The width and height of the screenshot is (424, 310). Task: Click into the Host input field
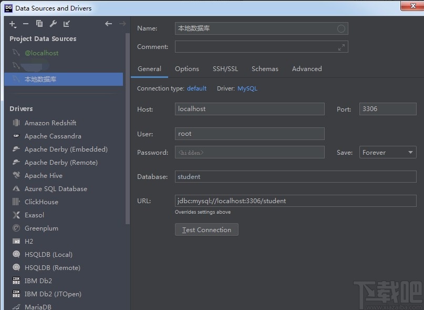[x=250, y=109]
